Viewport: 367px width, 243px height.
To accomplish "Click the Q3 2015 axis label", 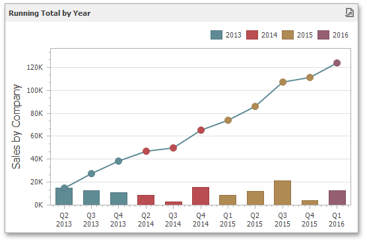I will click(x=283, y=220).
